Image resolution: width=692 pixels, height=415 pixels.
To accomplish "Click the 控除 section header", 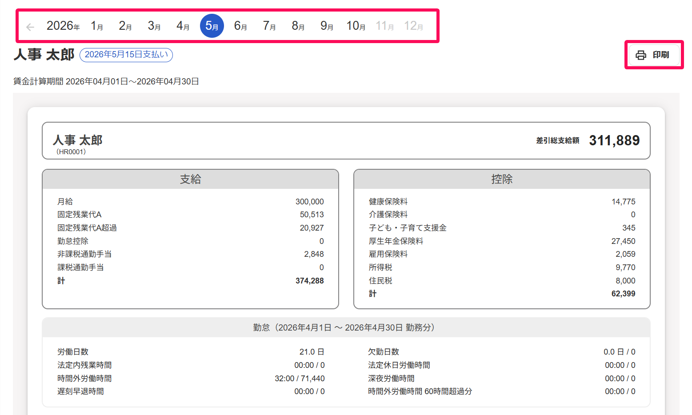I will coord(502,179).
